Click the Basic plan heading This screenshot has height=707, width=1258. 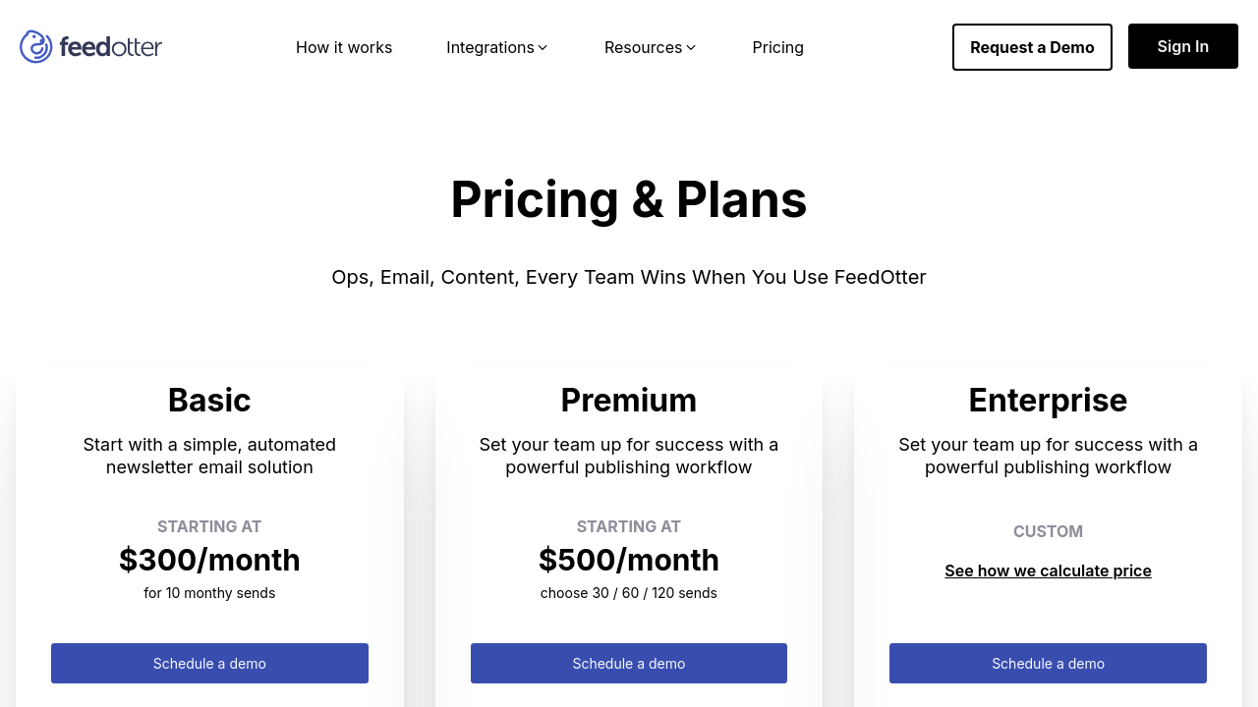click(x=209, y=401)
